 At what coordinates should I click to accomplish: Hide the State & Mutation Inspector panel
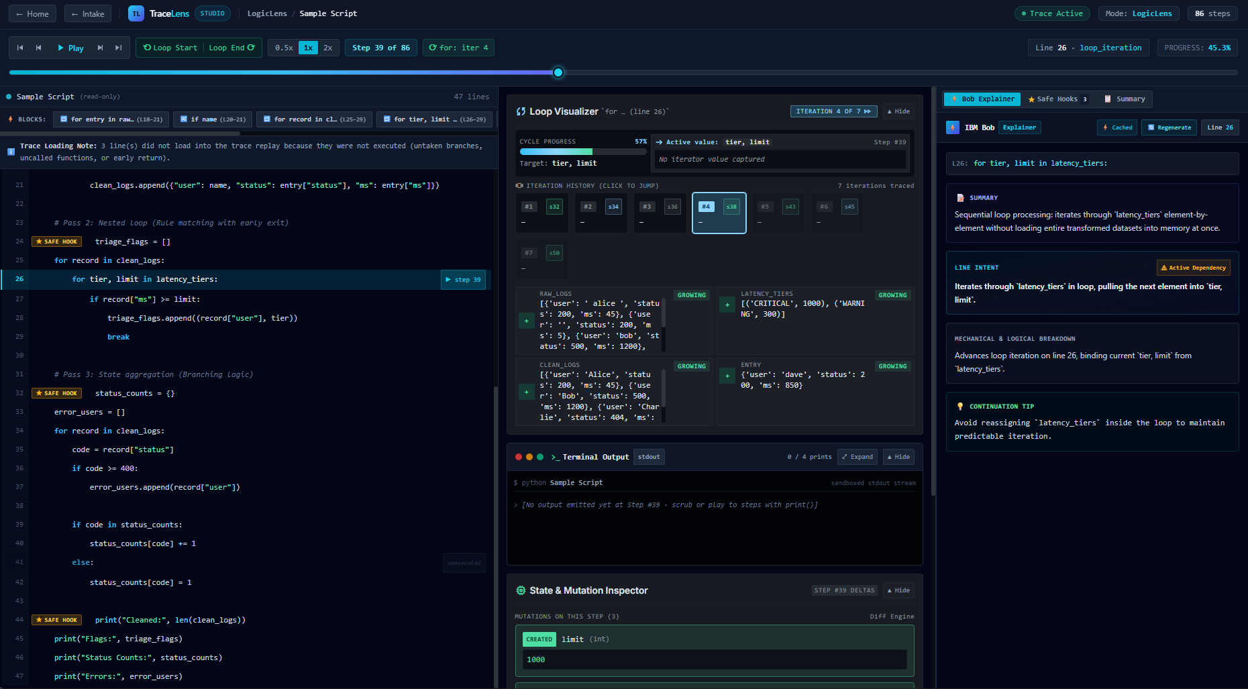898,590
